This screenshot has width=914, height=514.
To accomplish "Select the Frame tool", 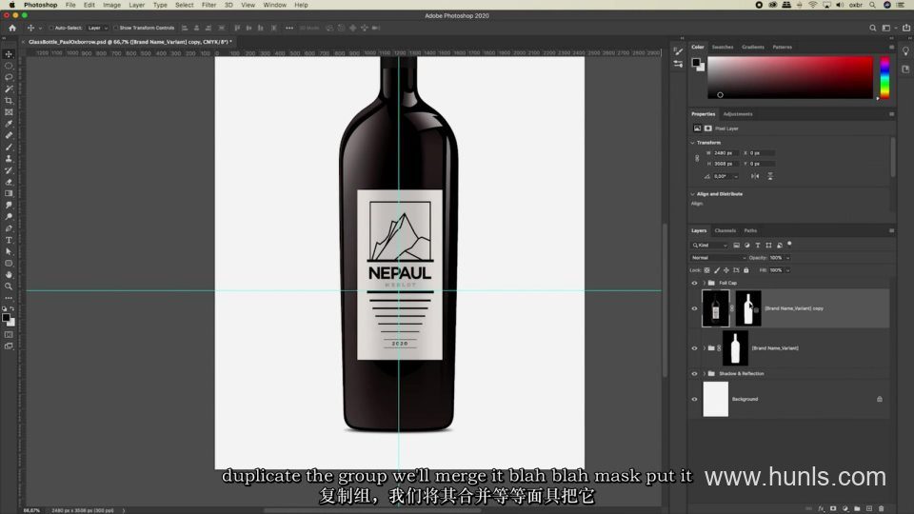I will [x=9, y=112].
